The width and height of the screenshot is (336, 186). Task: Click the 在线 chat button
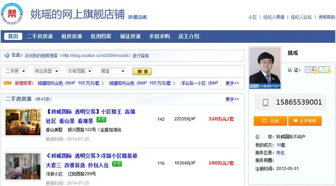tap(270, 121)
